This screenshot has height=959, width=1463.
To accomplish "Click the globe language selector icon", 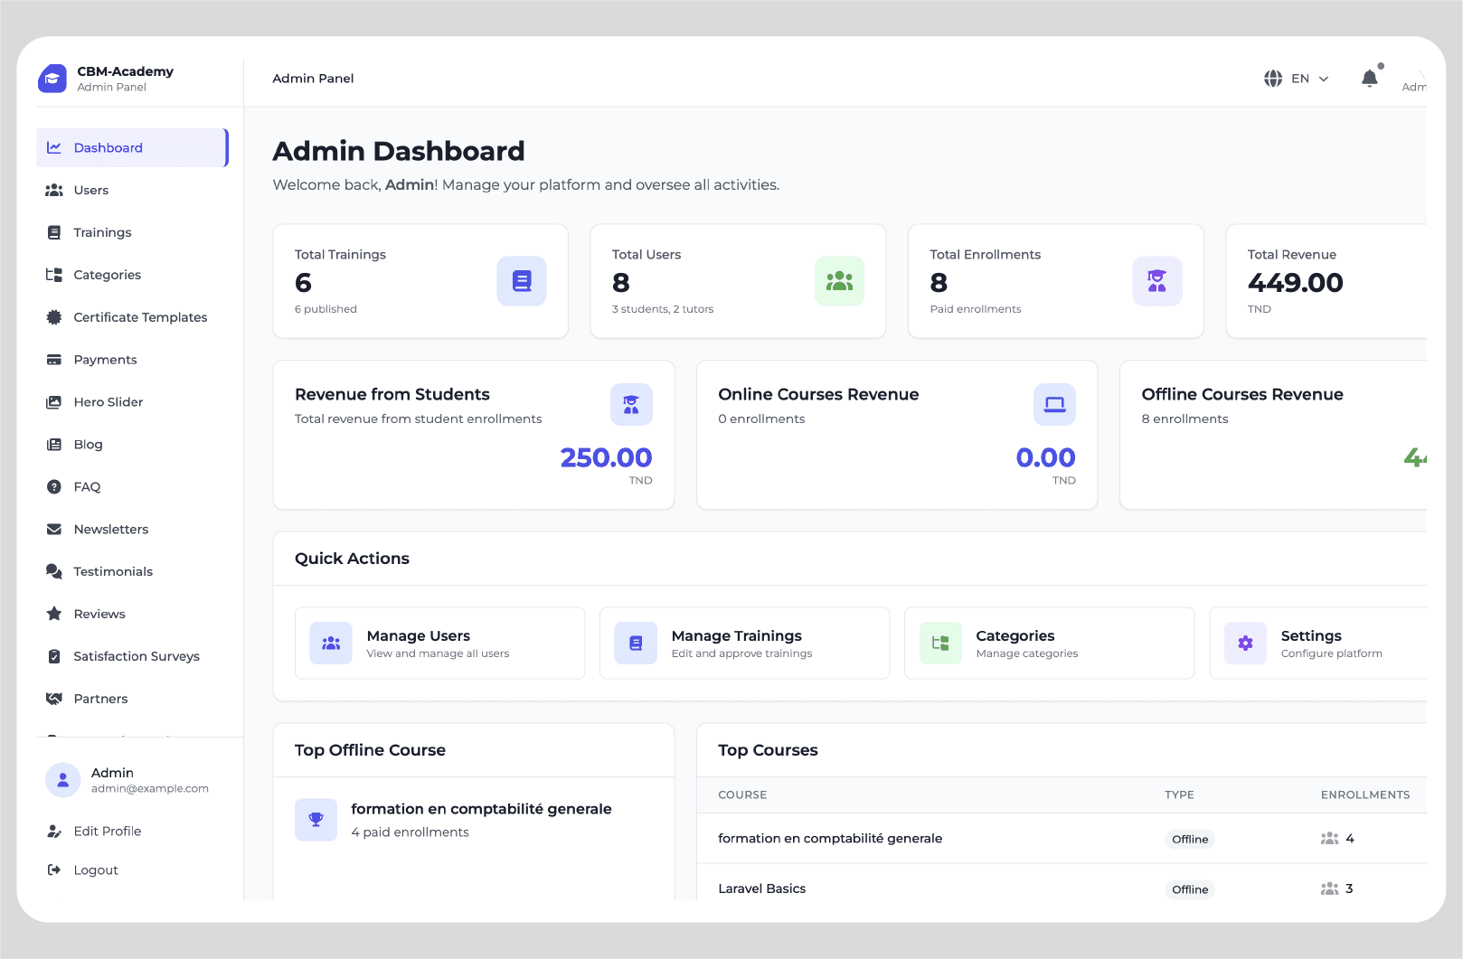I will [1273, 79].
